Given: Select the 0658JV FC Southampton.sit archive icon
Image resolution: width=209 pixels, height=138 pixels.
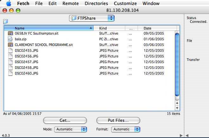Looking at the screenshot, I should click(x=10, y=33).
